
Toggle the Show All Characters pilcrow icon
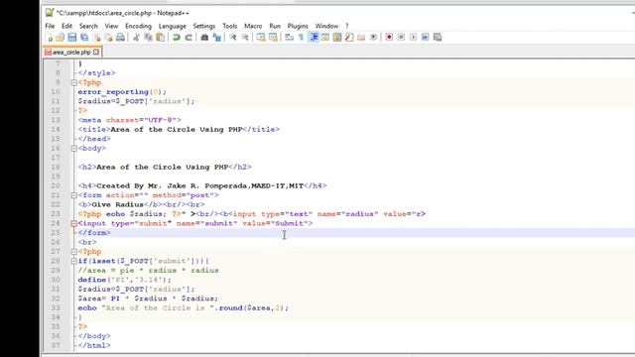[301, 38]
